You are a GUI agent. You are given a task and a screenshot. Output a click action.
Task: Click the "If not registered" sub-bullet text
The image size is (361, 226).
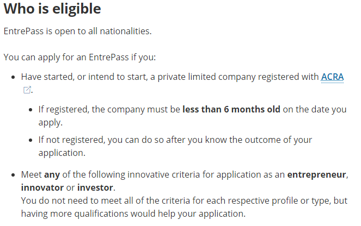pos(175,146)
